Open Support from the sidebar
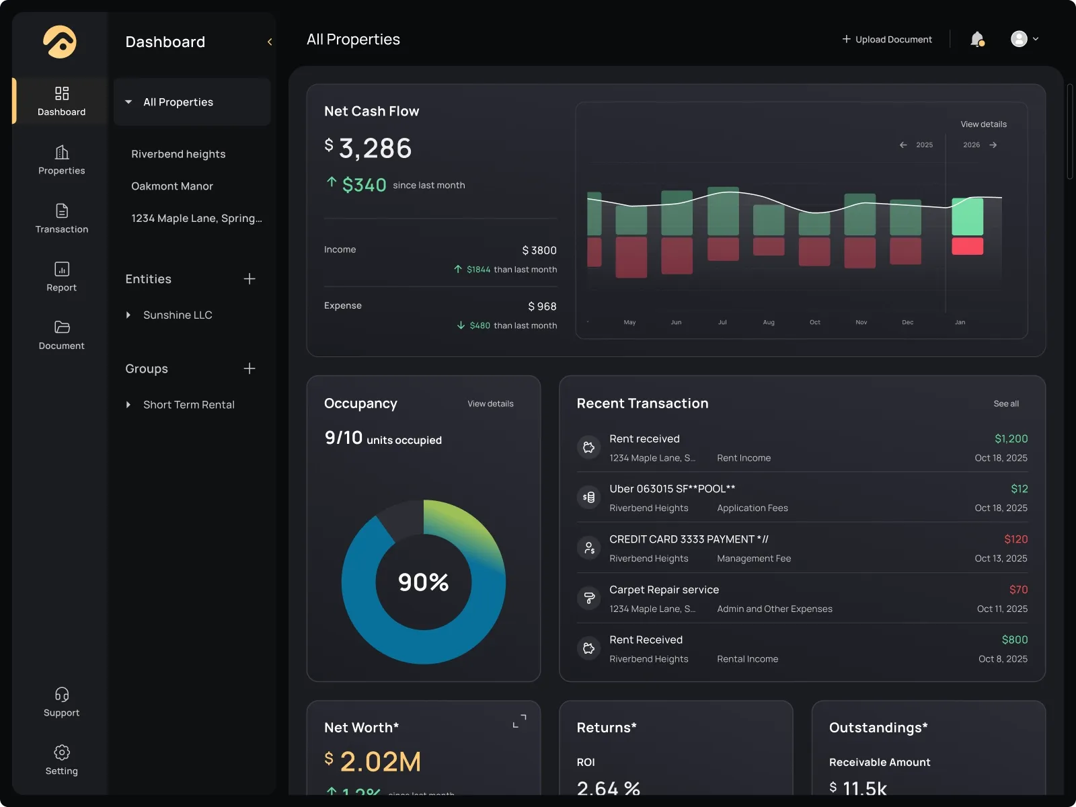Screen dimensions: 1076x807 pos(61,701)
